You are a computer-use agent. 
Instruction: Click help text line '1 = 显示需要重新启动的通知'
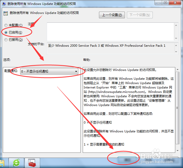pyautogui.click(x=104, y=144)
